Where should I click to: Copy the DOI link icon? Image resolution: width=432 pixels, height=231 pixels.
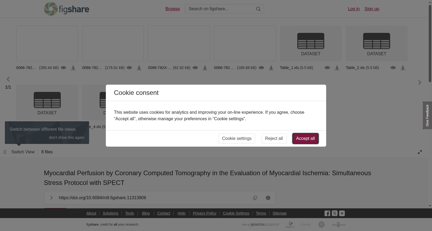[x=255, y=198]
